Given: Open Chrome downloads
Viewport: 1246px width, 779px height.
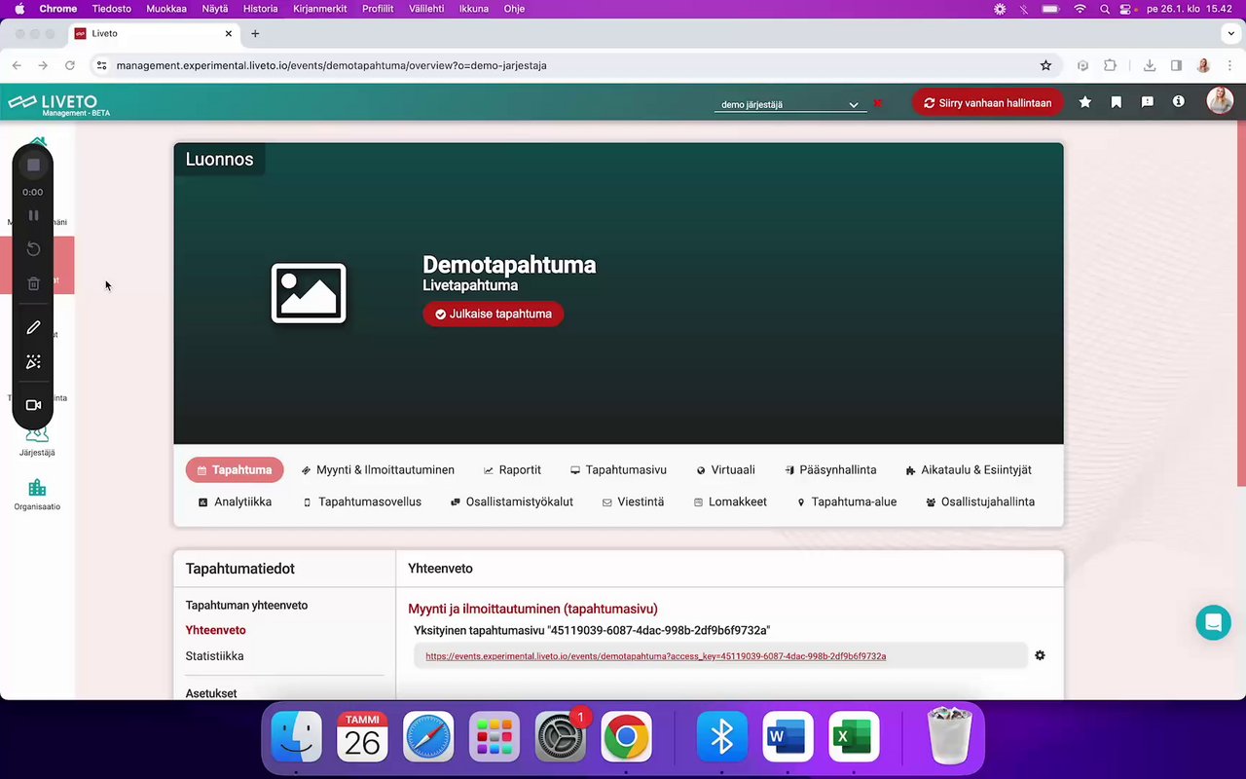Looking at the screenshot, I should [x=1150, y=65].
